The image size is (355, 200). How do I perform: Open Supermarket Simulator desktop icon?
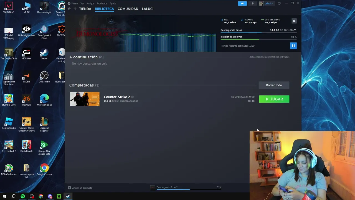point(9,79)
